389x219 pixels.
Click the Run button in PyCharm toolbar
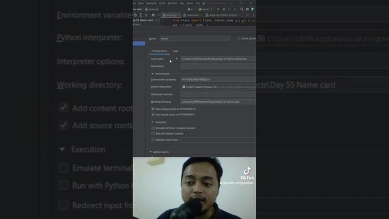(218, 9)
